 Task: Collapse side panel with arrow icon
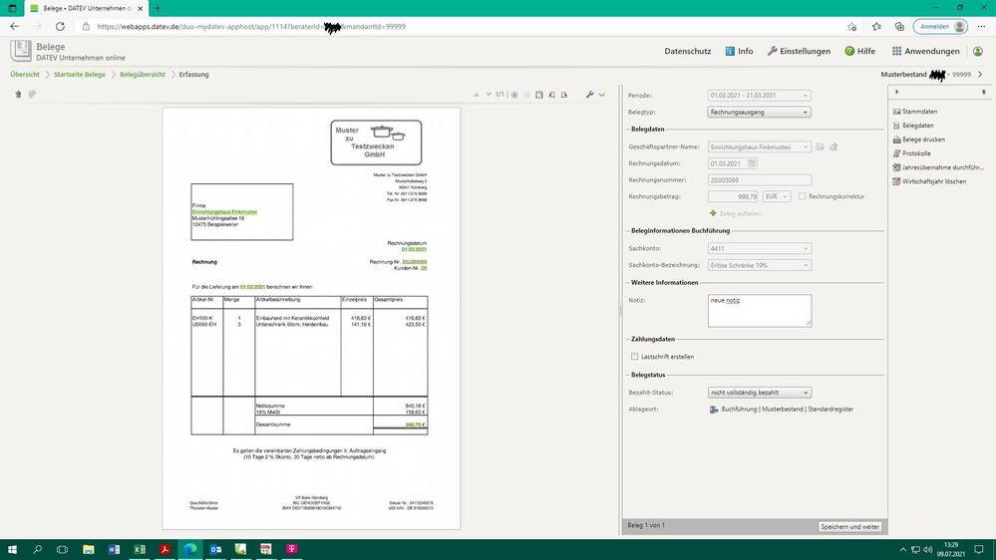pyautogui.click(x=897, y=92)
